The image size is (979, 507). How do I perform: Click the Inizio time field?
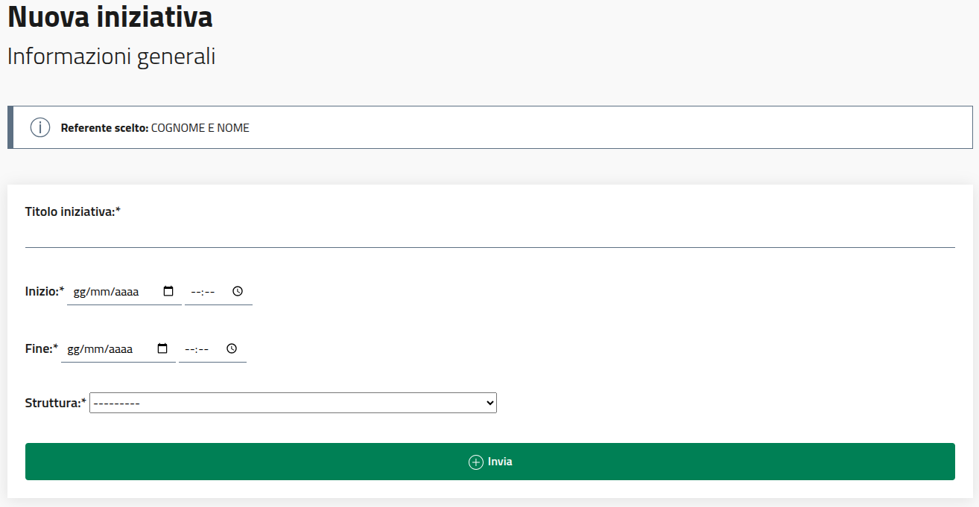pos(218,292)
